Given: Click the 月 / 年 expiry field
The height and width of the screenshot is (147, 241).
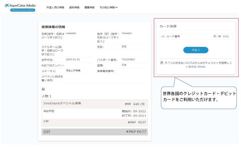Looking at the screenshot, I should pos(217,36).
